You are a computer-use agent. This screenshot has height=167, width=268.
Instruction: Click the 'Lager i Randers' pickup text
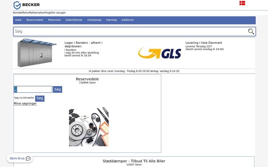tap(83, 45)
